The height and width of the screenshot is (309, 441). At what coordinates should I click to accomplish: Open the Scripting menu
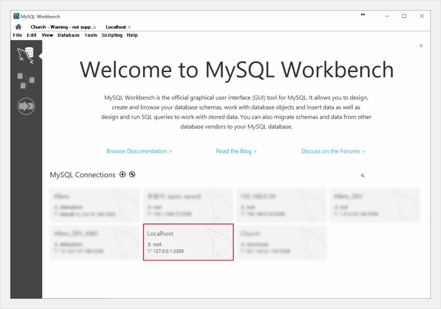112,35
